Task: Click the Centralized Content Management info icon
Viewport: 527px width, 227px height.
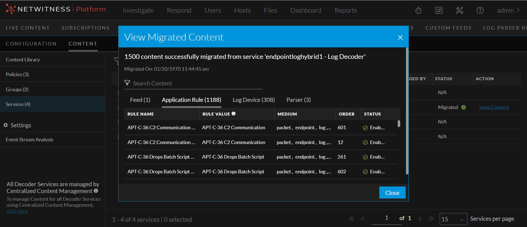Action: pos(96,191)
